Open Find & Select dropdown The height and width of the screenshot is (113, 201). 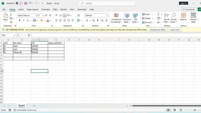point(174,18)
